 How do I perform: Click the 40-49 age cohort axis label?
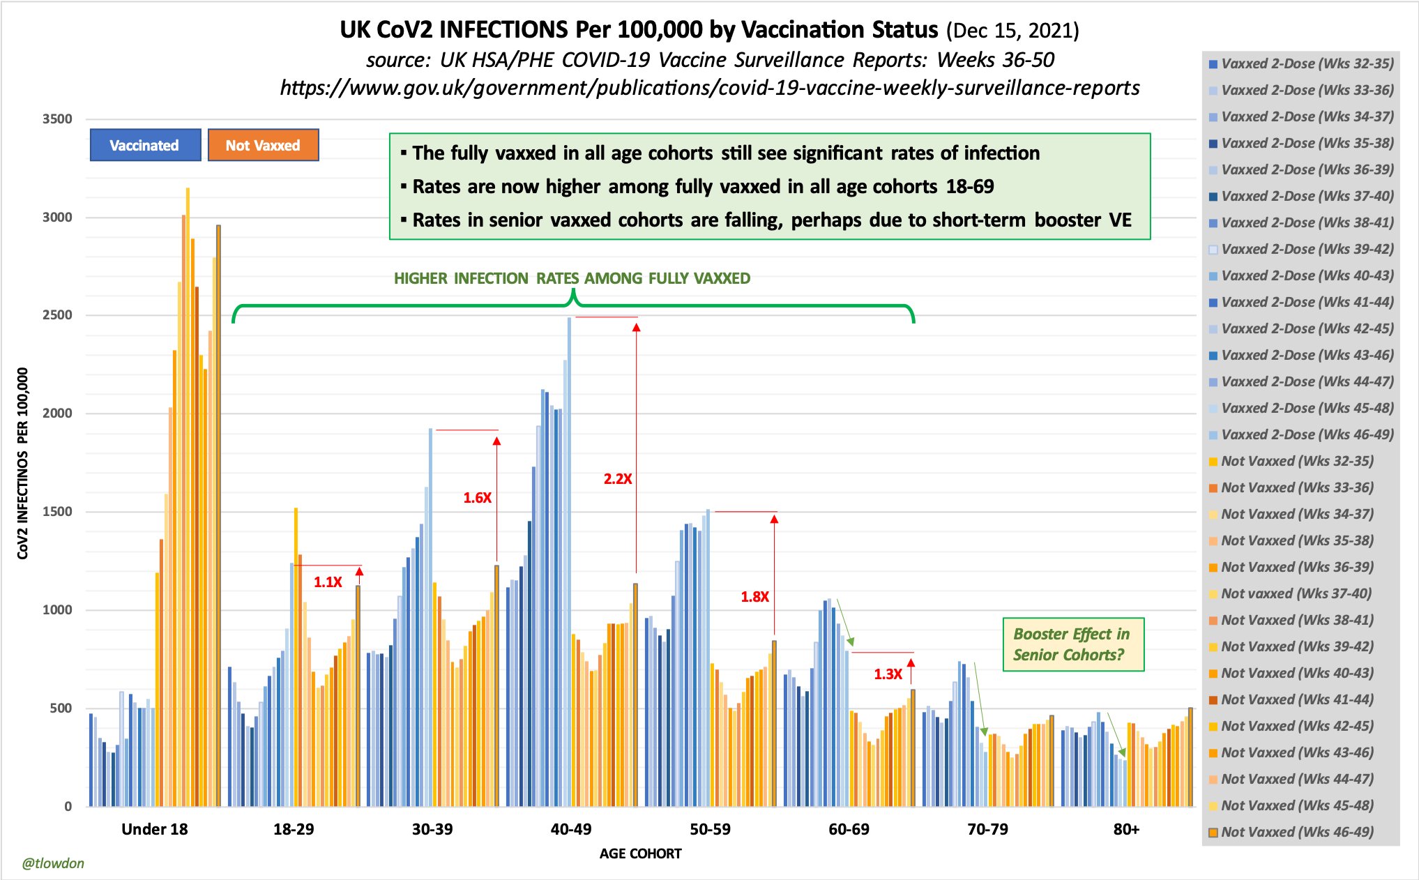pos(570,829)
